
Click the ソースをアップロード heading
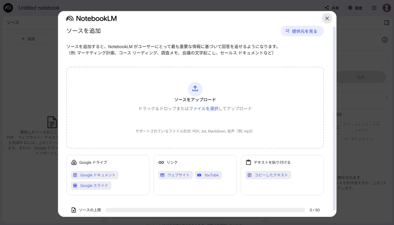pos(195,100)
